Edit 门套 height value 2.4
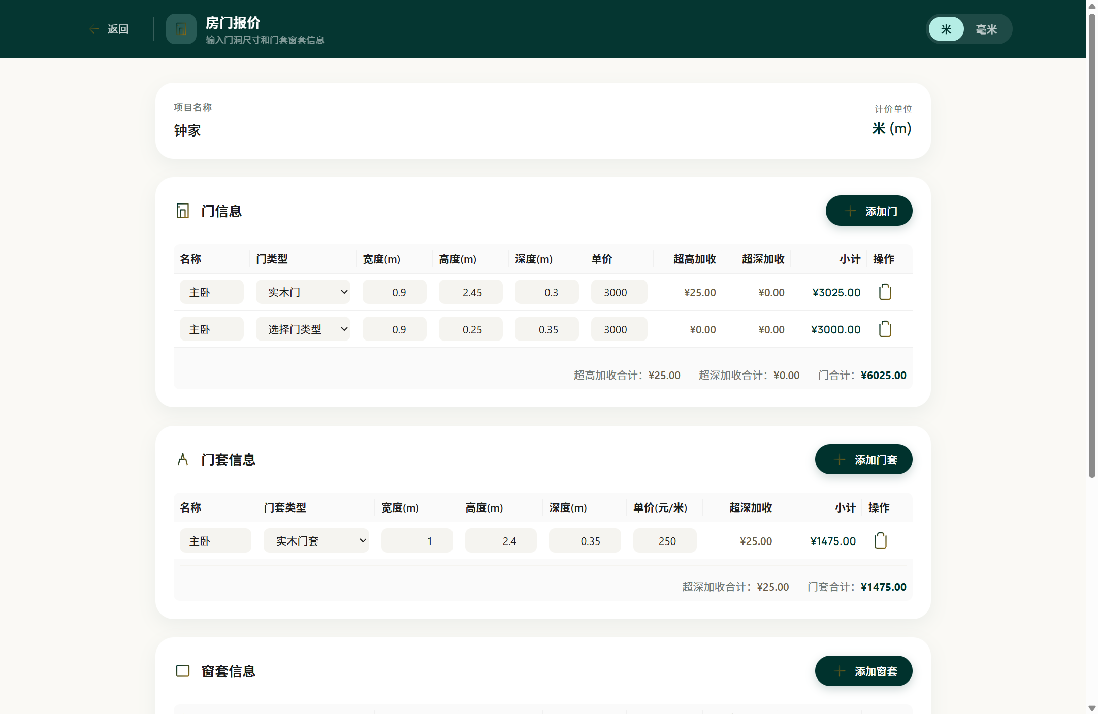1098x714 pixels. 501,540
